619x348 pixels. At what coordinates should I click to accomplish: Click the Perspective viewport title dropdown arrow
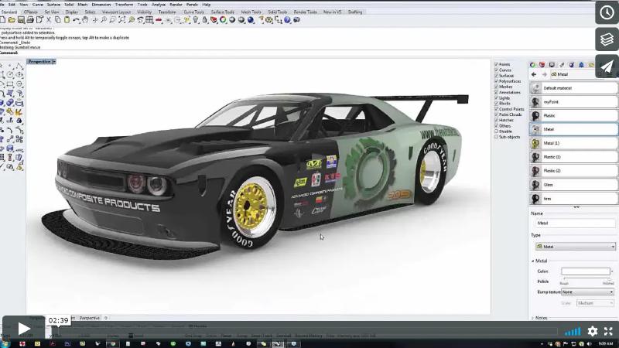click(54, 62)
